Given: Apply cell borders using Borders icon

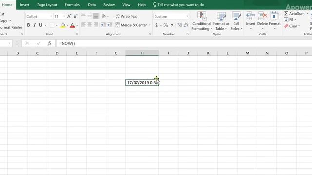Looking at the screenshot, I should coord(52,25).
